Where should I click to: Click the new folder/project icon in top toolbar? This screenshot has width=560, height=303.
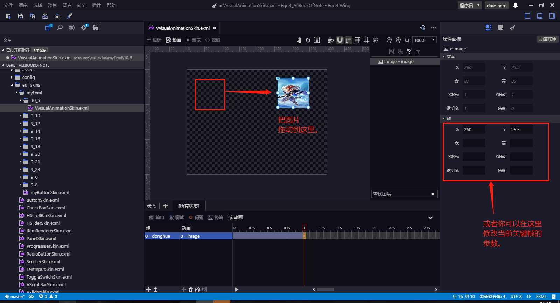tap(8, 16)
